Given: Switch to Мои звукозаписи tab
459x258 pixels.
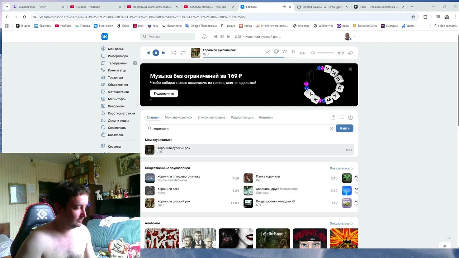Looking at the screenshot, I should 179,117.
